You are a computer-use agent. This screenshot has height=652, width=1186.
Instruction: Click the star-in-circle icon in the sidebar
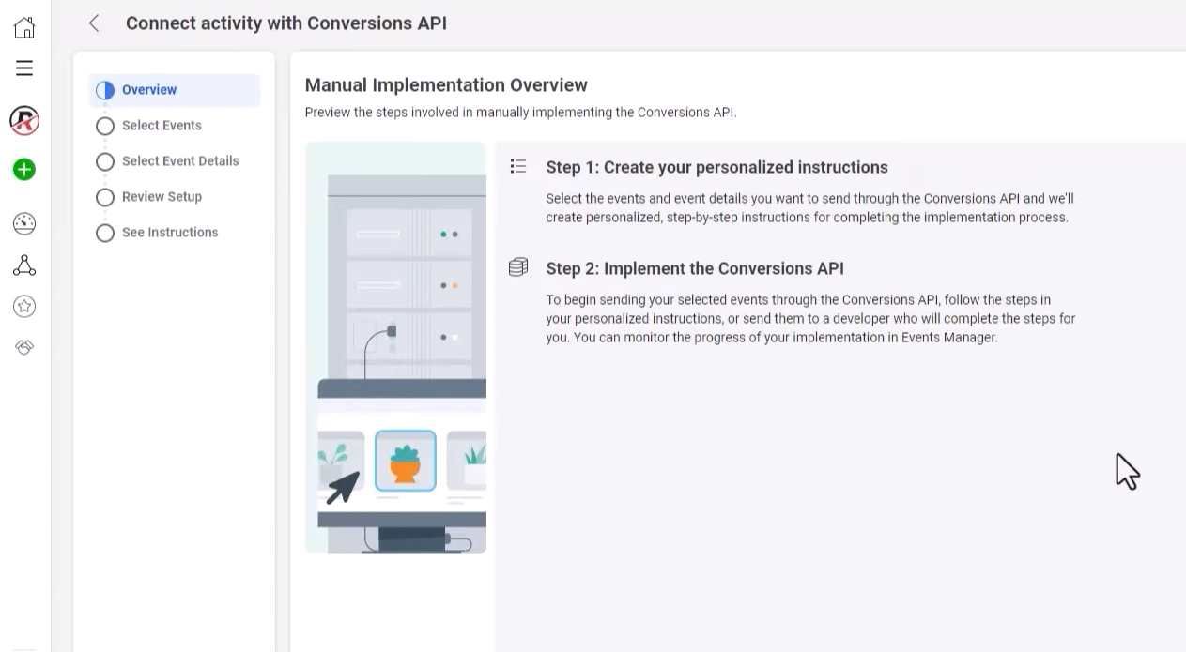(24, 306)
